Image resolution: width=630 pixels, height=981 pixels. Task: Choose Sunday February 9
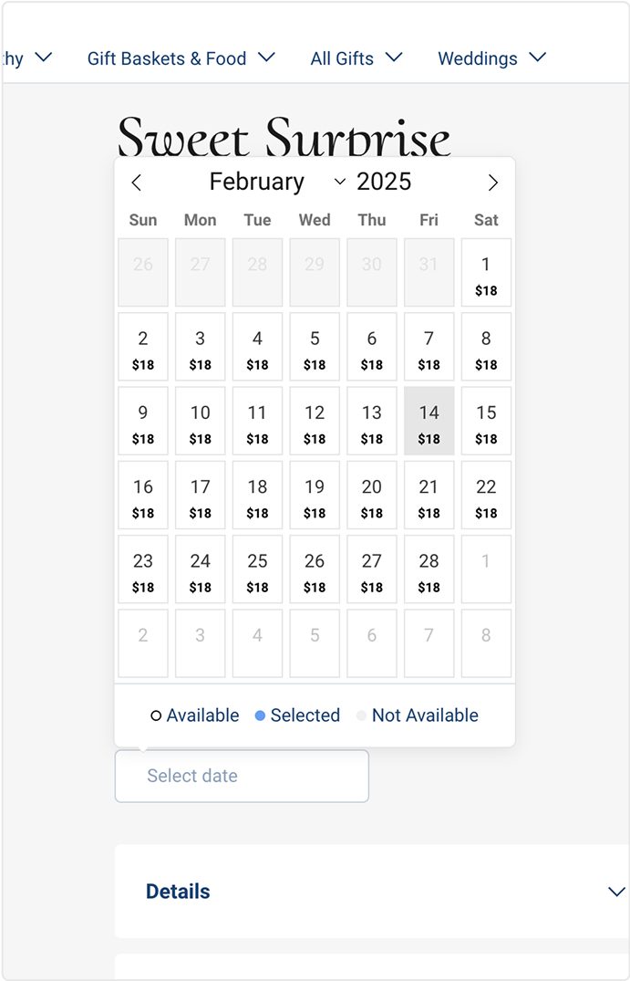point(143,421)
